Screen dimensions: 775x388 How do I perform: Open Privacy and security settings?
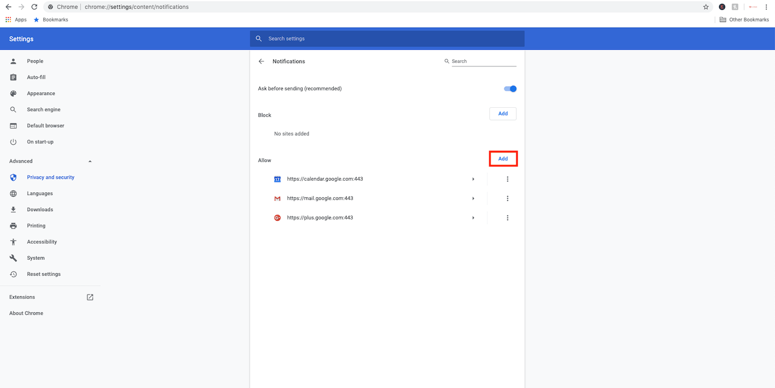pos(50,177)
